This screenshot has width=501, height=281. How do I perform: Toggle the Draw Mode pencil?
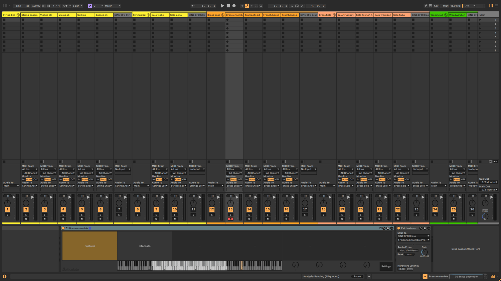tap(426, 6)
